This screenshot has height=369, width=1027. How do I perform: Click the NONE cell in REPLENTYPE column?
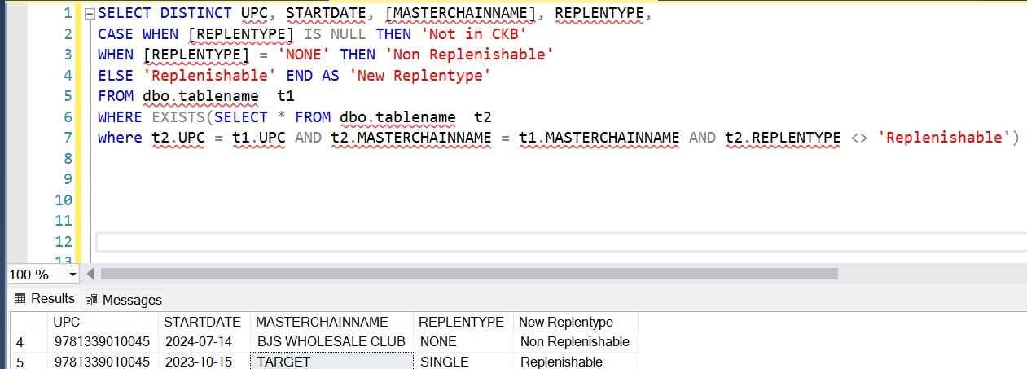pos(463,341)
